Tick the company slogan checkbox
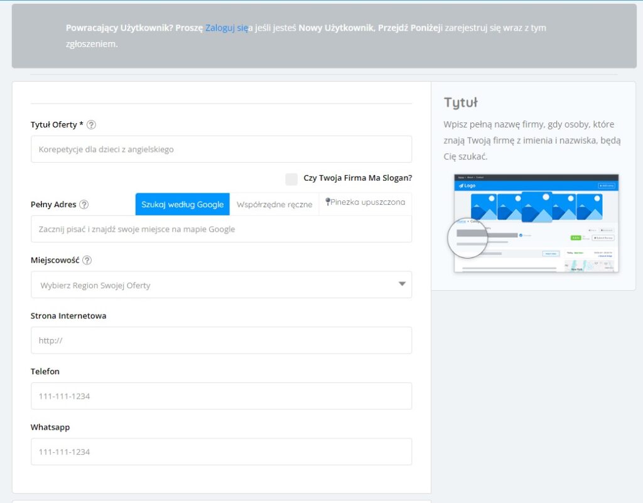Image resolution: width=643 pixels, height=503 pixels. point(291,179)
